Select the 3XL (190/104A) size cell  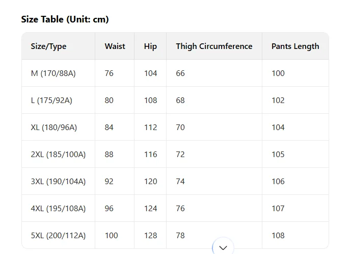(58, 182)
